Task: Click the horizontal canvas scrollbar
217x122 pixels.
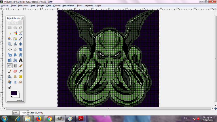Action: tap(108, 108)
